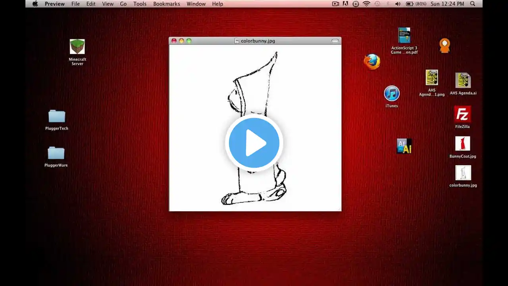Open the Bookmarks menu
The image size is (508, 286).
tap(166, 4)
